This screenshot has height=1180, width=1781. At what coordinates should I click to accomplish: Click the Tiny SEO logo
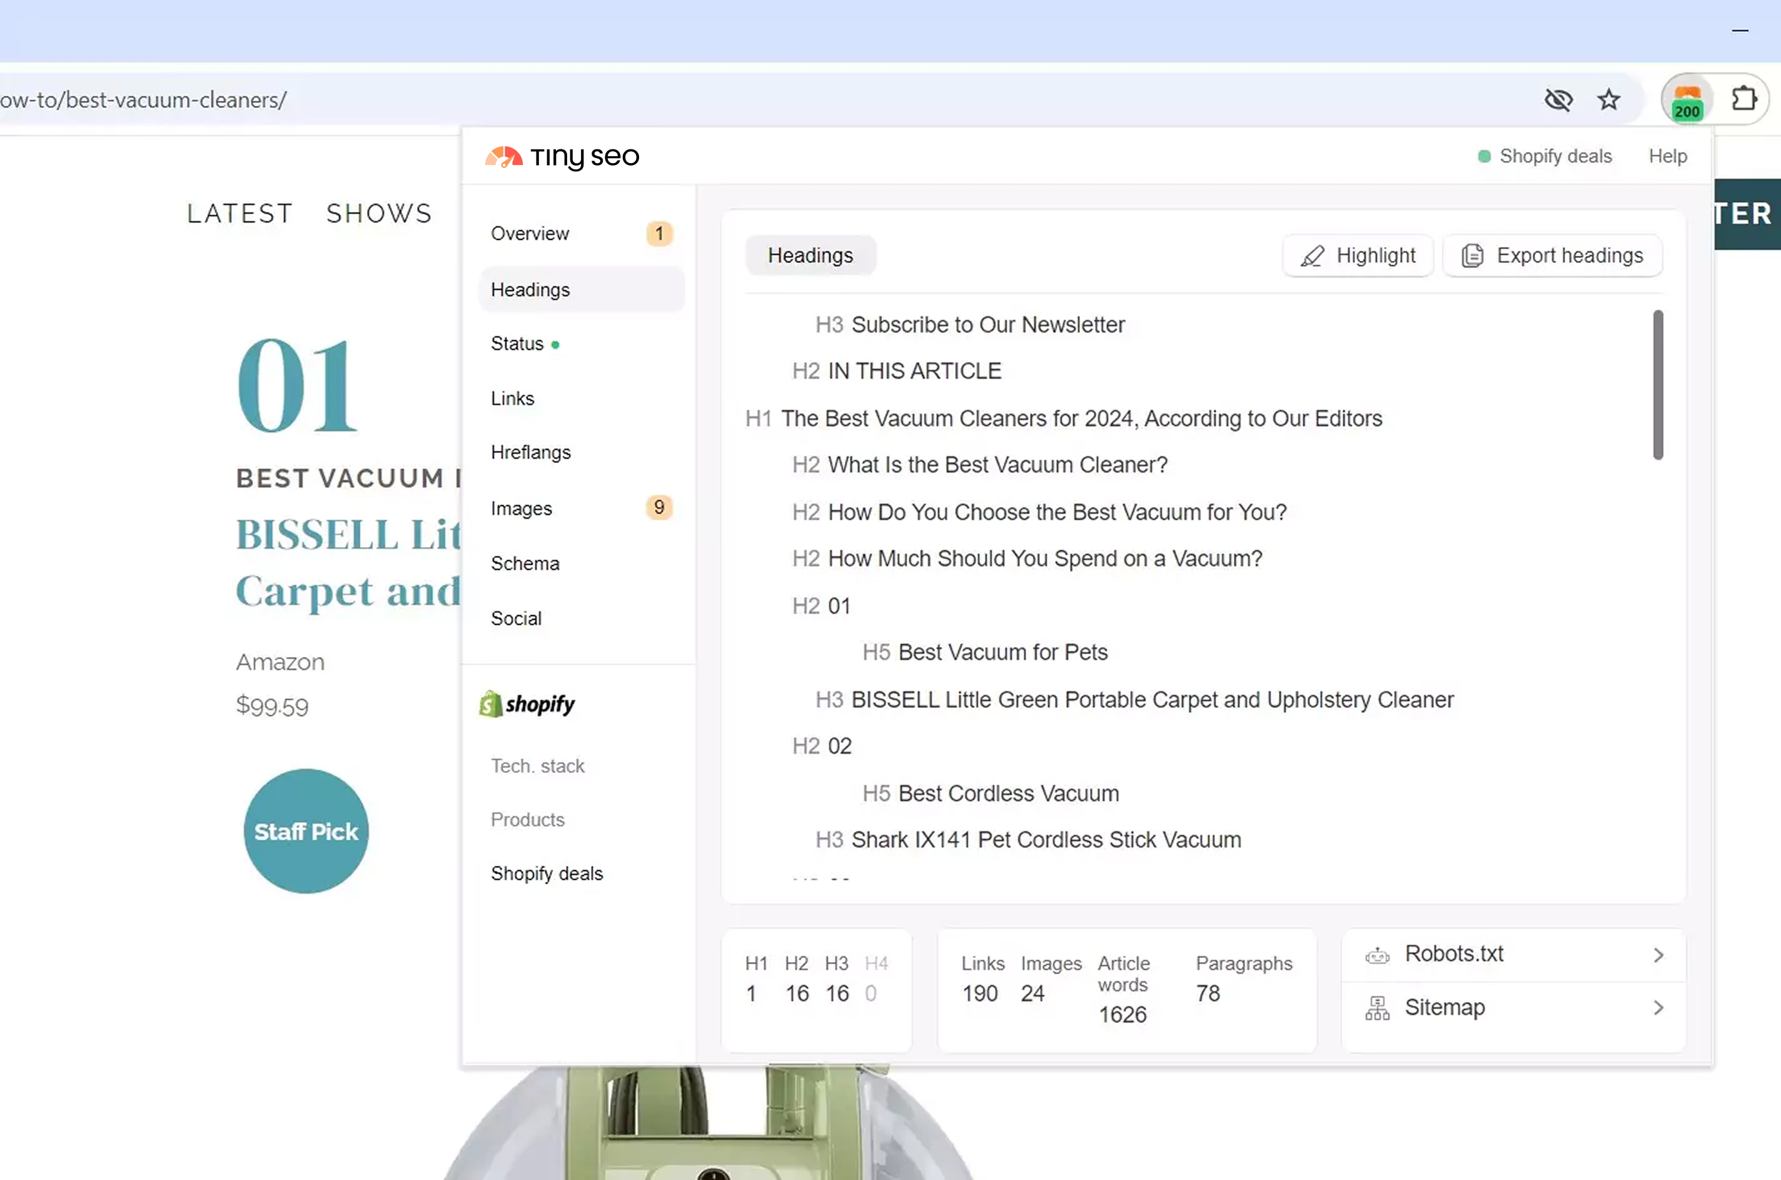[x=562, y=156]
